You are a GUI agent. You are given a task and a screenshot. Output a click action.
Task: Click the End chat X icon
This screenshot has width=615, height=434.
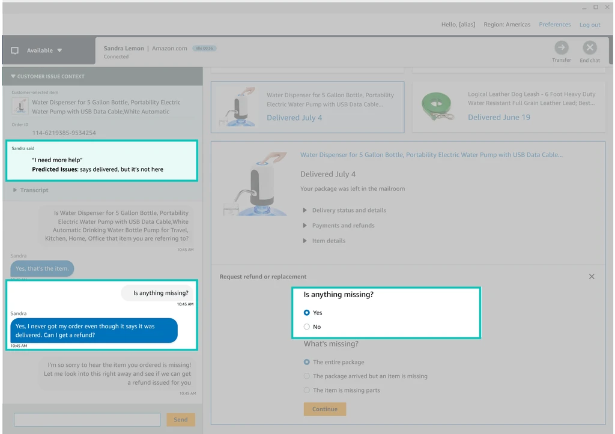(x=590, y=48)
